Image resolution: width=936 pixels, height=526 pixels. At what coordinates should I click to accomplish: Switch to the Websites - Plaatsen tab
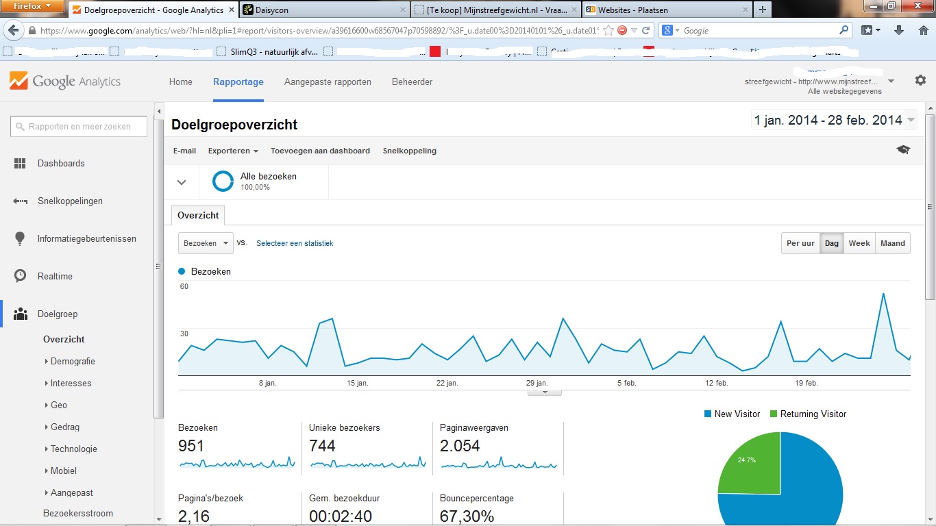(667, 10)
